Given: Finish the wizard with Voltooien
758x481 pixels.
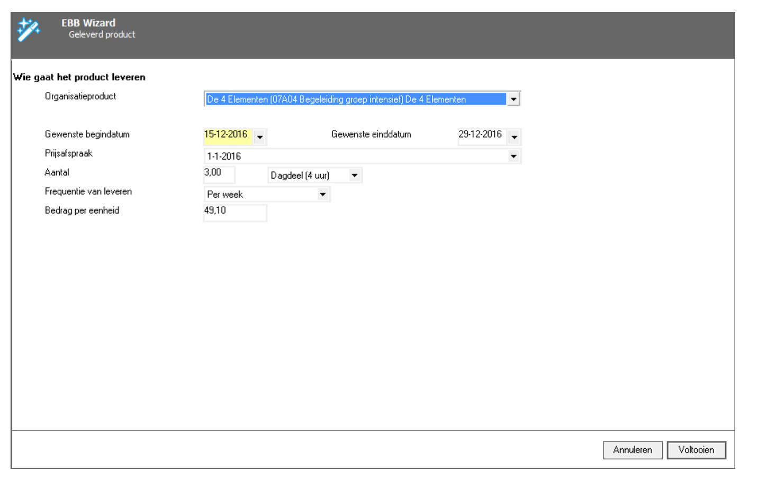Looking at the screenshot, I should [696, 450].
